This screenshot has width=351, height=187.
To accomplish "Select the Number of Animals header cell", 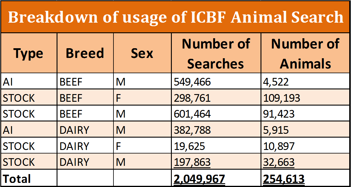I will point(305,53).
